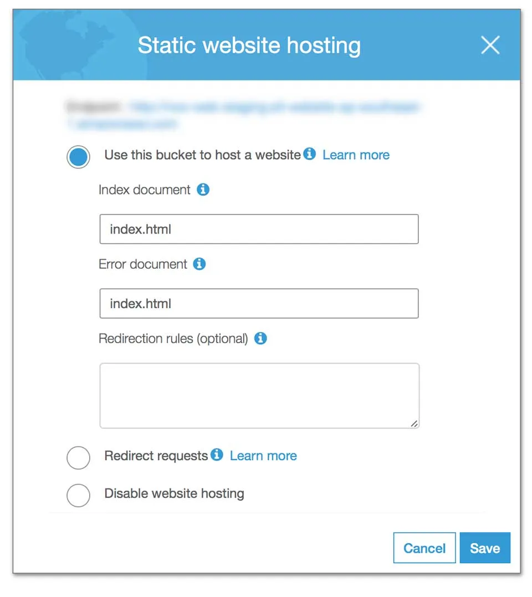Close the Static website hosting dialog

pos(490,45)
